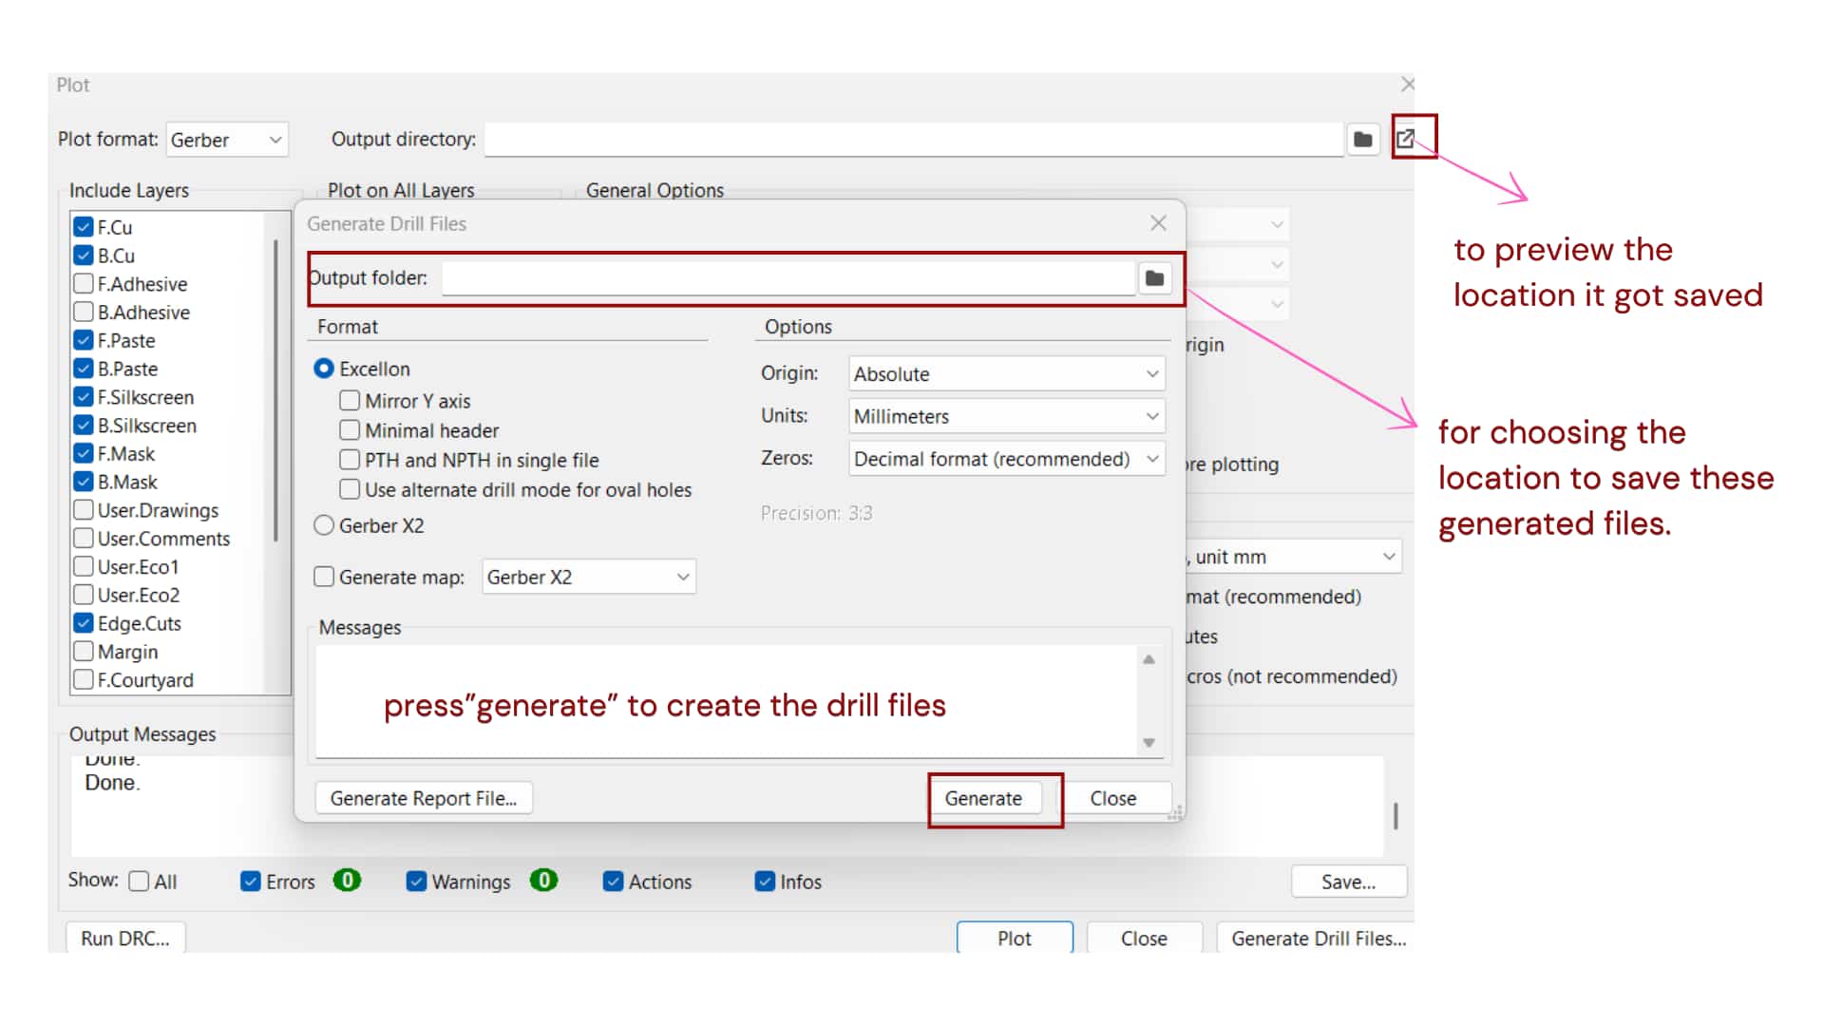Image resolution: width=1824 pixels, height=1026 pixels.
Task: Click the drill Output folder browse icon
Action: coord(1154,278)
